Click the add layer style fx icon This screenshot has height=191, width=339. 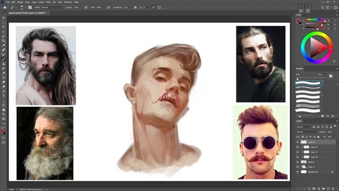(x=309, y=189)
